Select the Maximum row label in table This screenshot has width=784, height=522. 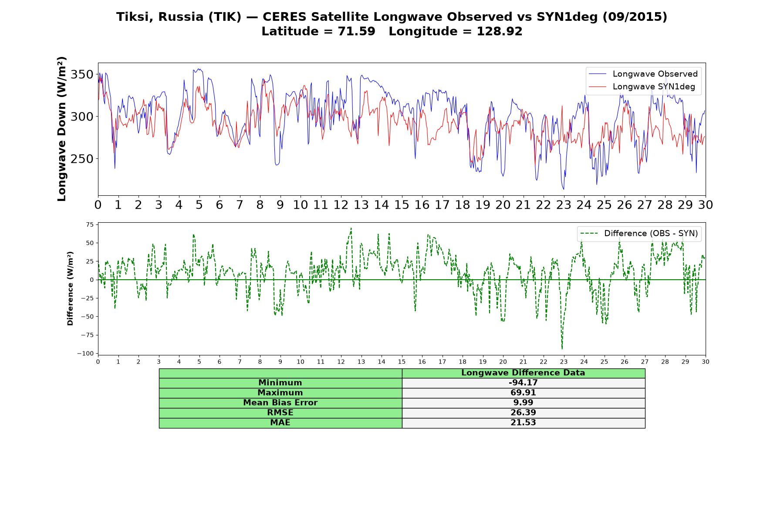coord(280,393)
